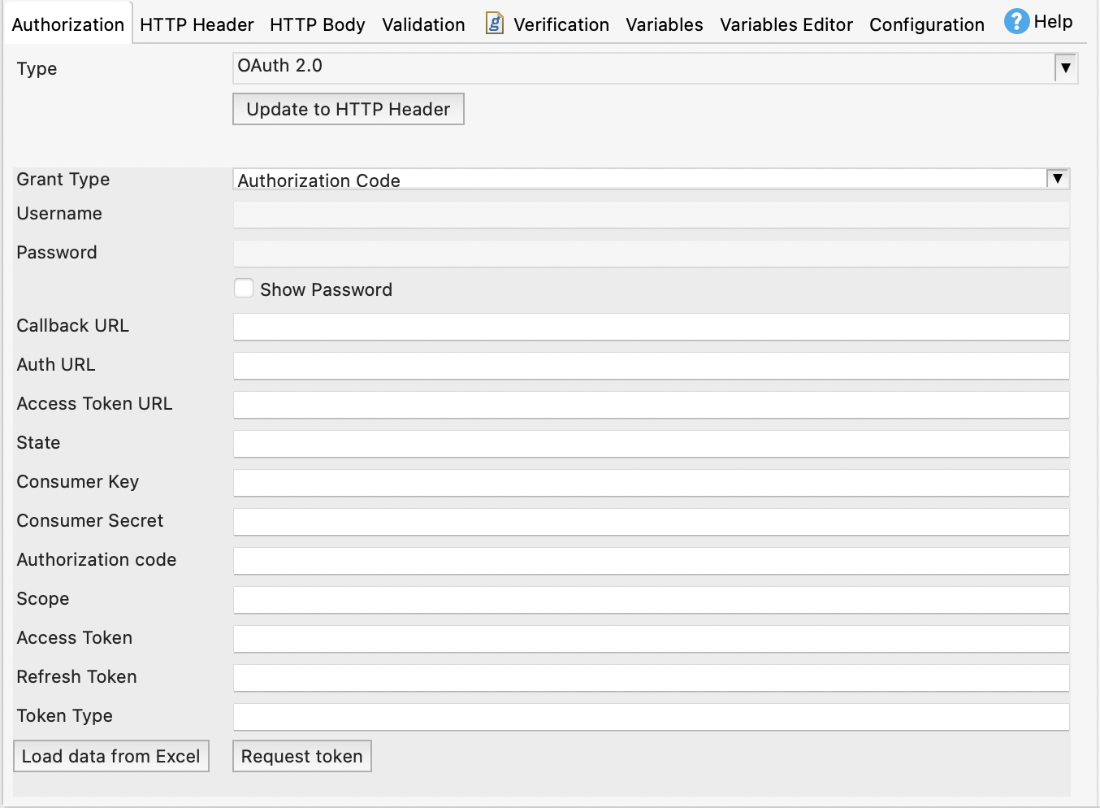The height and width of the screenshot is (808, 1100).
Task: Click the Consumer Secret input field
Action: click(x=650, y=521)
